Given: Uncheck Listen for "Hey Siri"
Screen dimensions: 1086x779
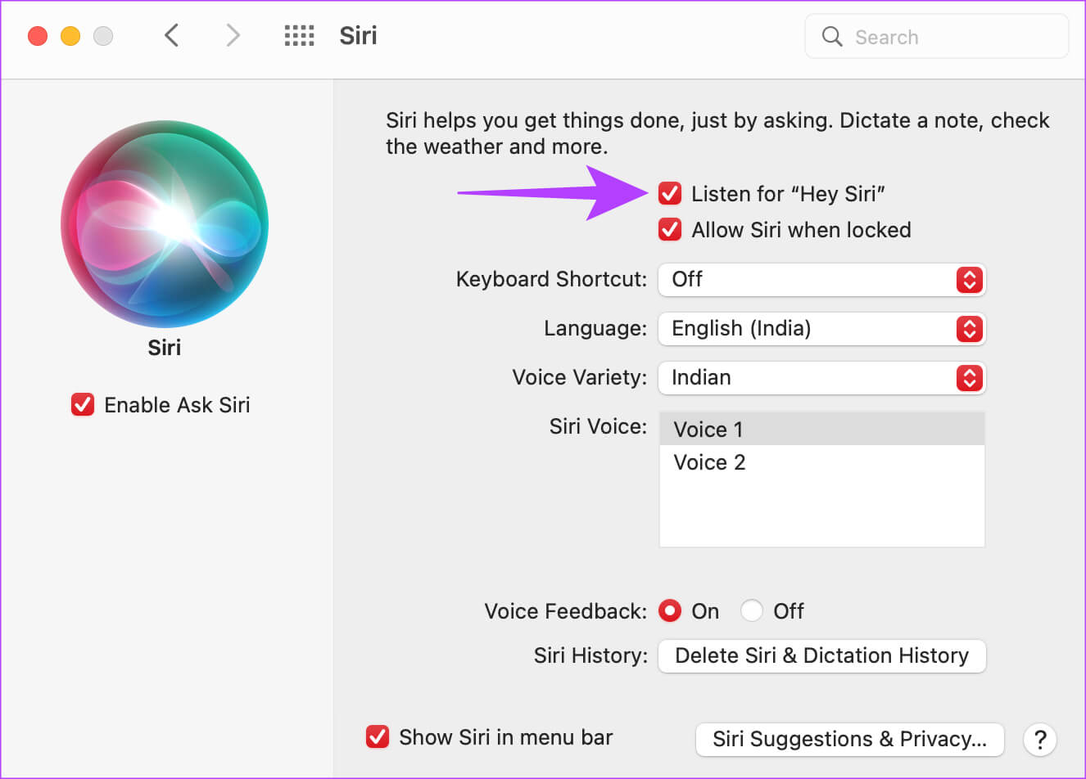Looking at the screenshot, I should pos(670,193).
